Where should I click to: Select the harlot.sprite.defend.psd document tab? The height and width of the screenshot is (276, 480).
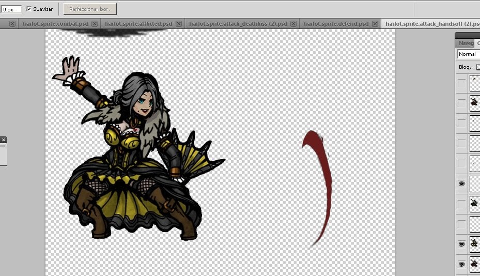click(x=336, y=24)
